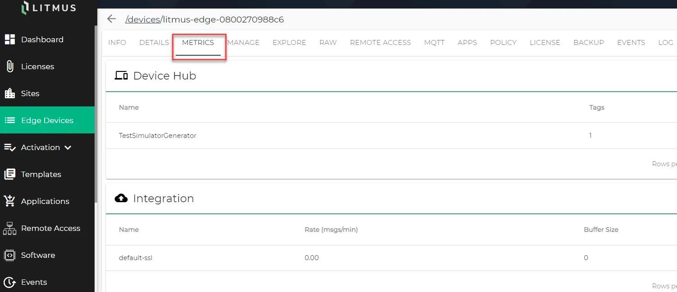Switch to the EXPLORE tab
Screen dimensions: 677x292
pos(289,43)
